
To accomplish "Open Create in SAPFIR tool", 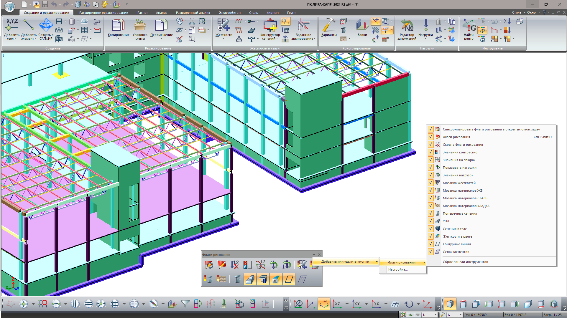I will coord(46,29).
